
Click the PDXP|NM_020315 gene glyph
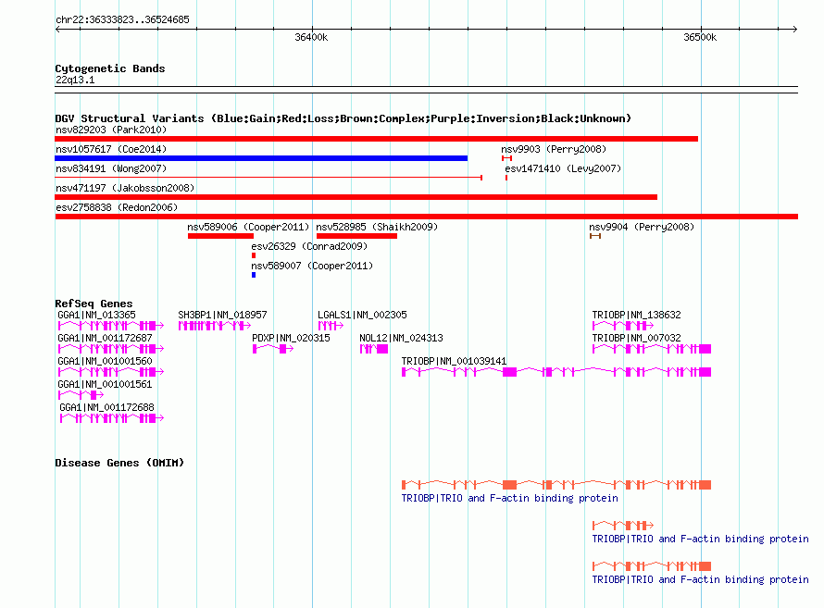pos(273,349)
